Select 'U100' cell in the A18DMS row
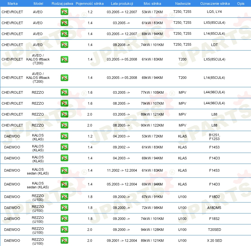Viewport: 251px width, 246px height. 182,208
